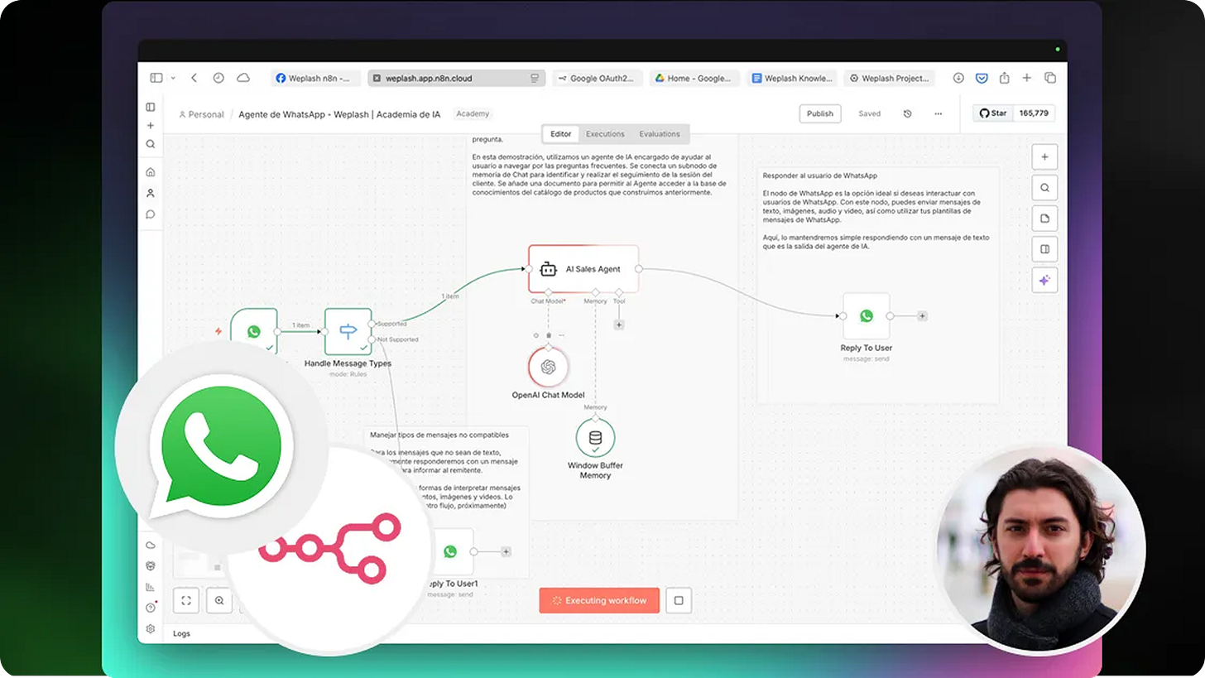The width and height of the screenshot is (1205, 678).
Task: Open the browser share icon
Action: click(x=1004, y=78)
